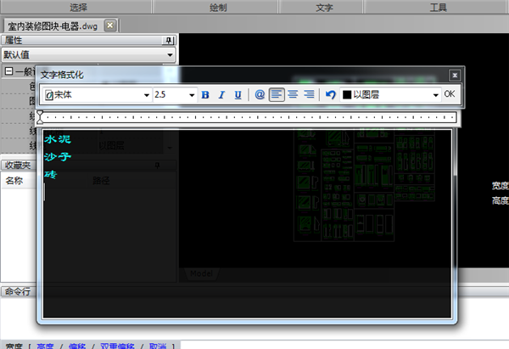Toggle underline formatting button
This screenshot has width=509, height=349.
pos(238,95)
